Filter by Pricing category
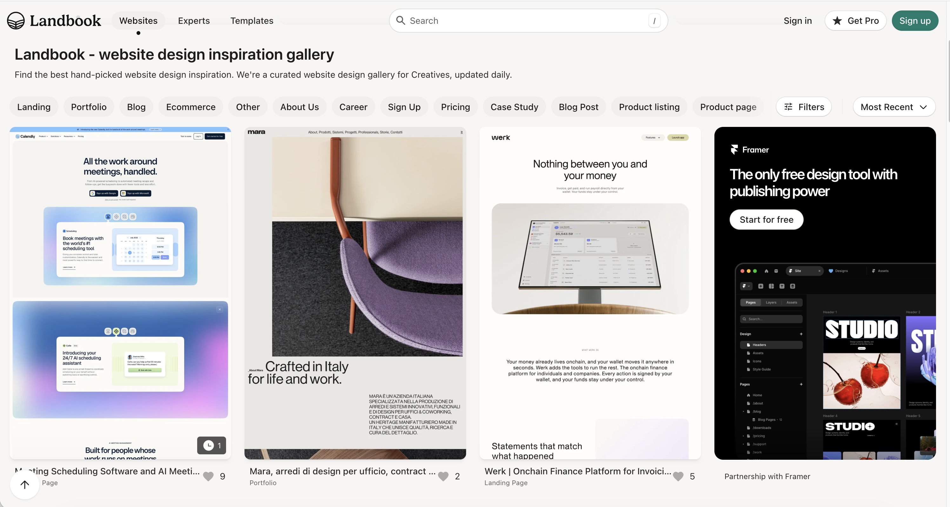This screenshot has width=950, height=507. [x=455, y=107]
